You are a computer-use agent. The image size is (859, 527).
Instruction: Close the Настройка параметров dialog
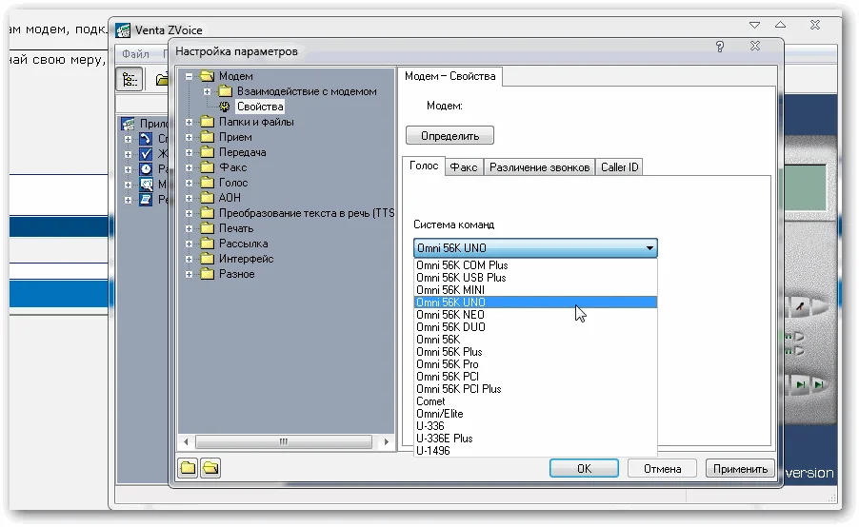[755, 47]
